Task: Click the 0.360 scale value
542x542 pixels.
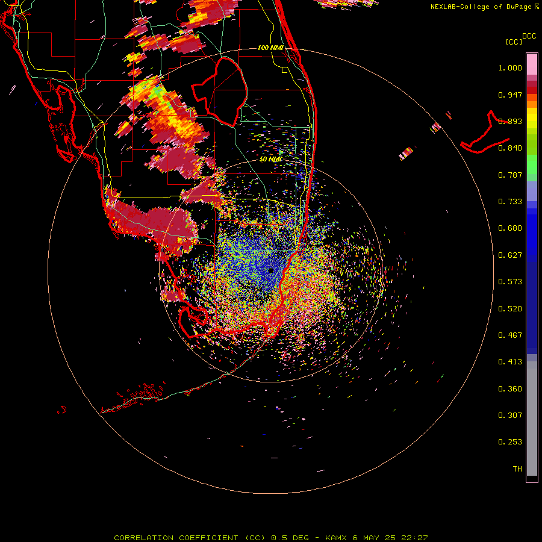Action: (510, 389)
